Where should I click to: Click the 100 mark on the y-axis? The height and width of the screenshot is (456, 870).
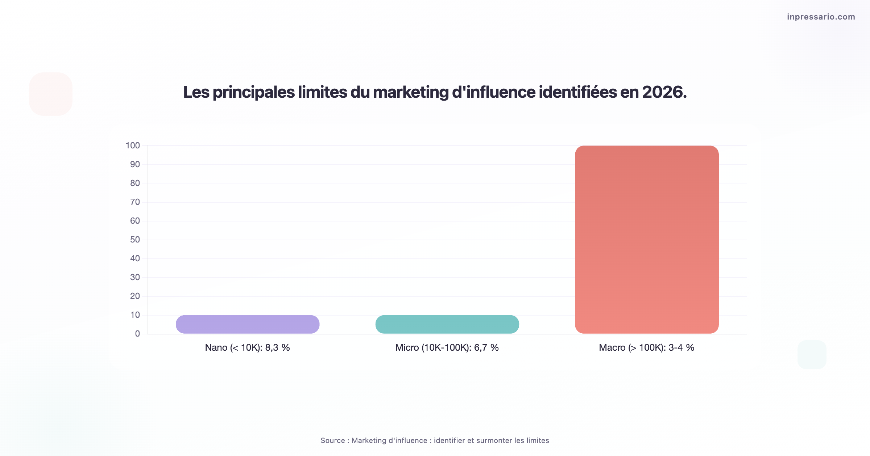[x=133, y=145]
